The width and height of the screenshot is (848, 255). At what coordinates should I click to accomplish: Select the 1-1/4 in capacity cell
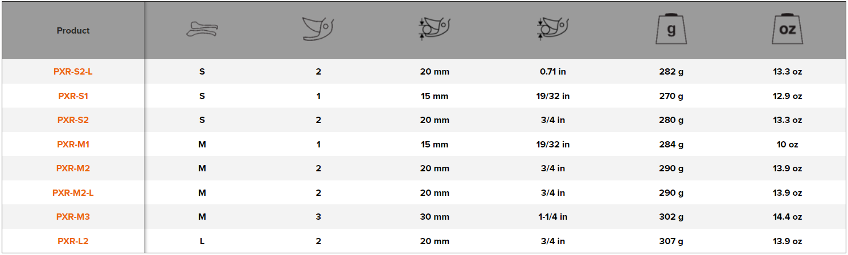[554, 217]
